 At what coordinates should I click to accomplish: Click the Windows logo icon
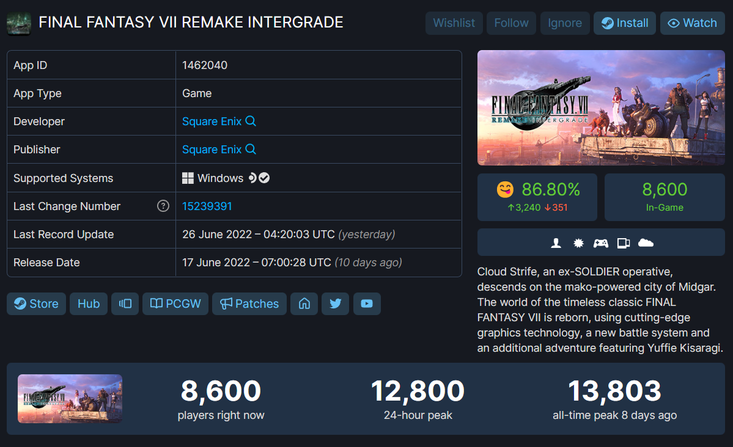point(188,178)
